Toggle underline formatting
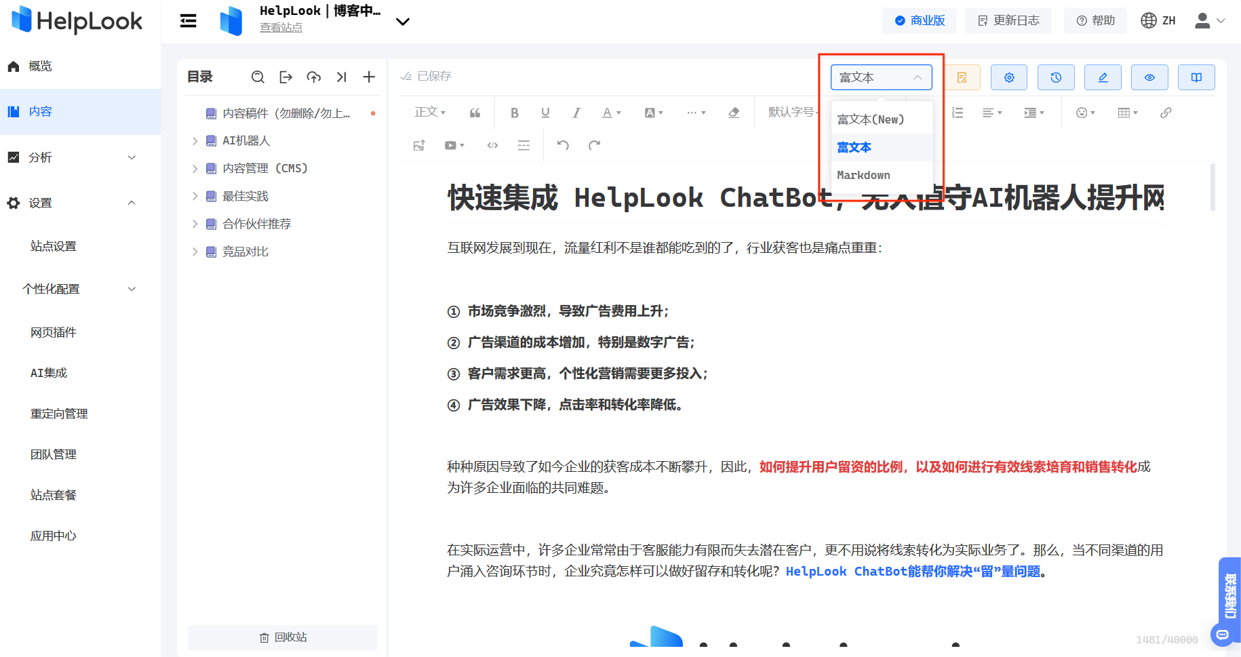The width and height of the screenshot is (1241, 657). (545, 113)
